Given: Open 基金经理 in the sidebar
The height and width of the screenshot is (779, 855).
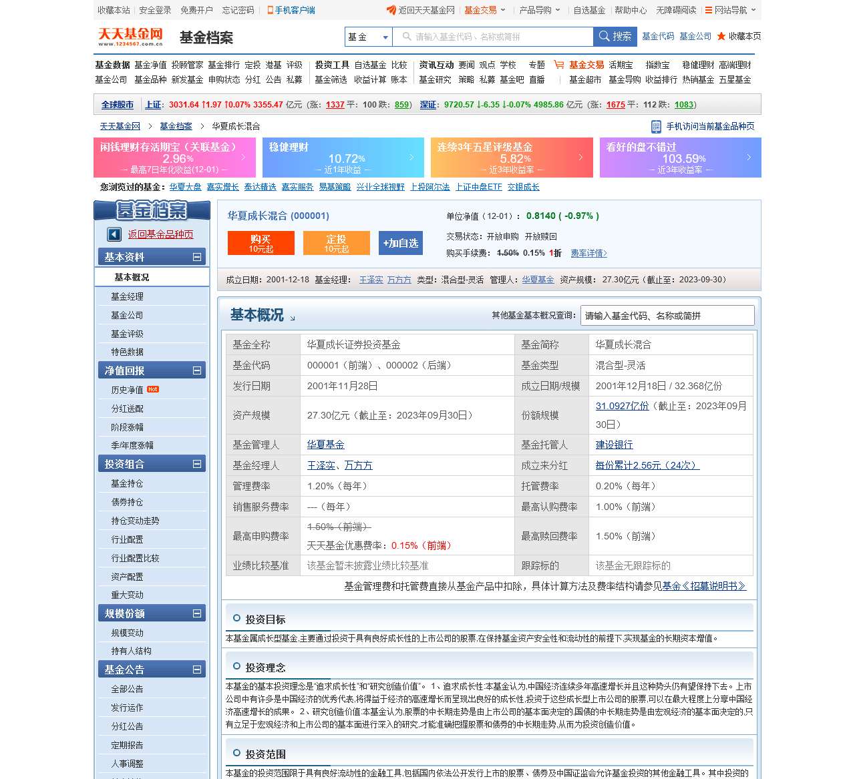Looking at the screenshot, I should [x=127, y=296].
